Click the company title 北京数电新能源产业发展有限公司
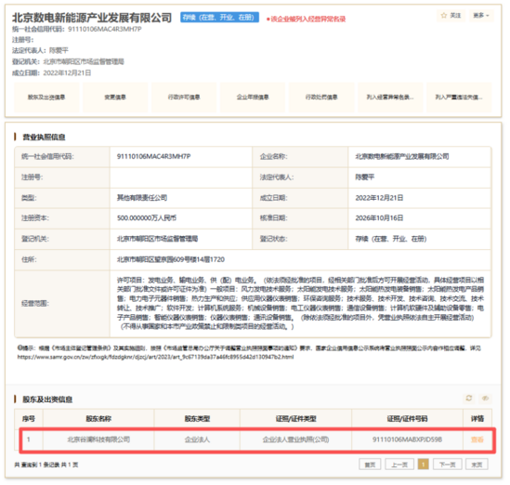The height and width of the screenshot is (485, 510). (92, 18)
